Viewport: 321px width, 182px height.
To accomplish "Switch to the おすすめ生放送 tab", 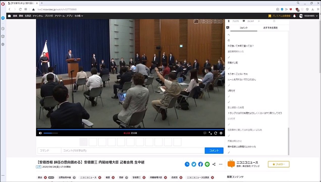I will point(271,28).
